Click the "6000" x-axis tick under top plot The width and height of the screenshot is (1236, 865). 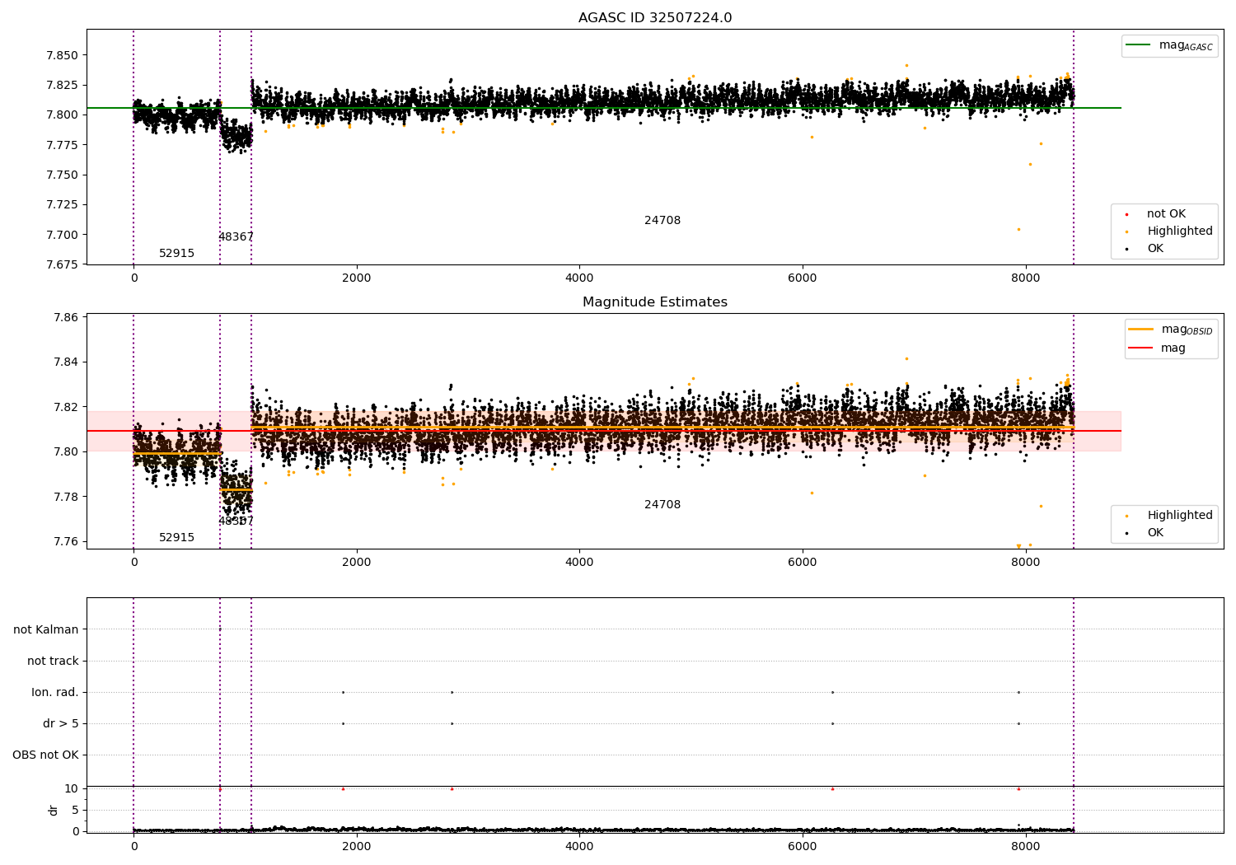[x=803, y=278]
